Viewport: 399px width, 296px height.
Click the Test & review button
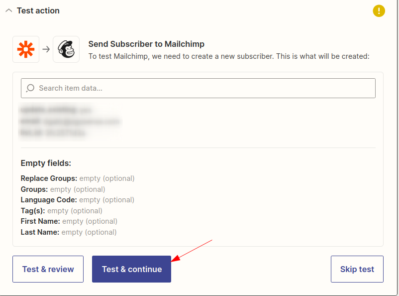pyautogui.click(x=48, y=269)
